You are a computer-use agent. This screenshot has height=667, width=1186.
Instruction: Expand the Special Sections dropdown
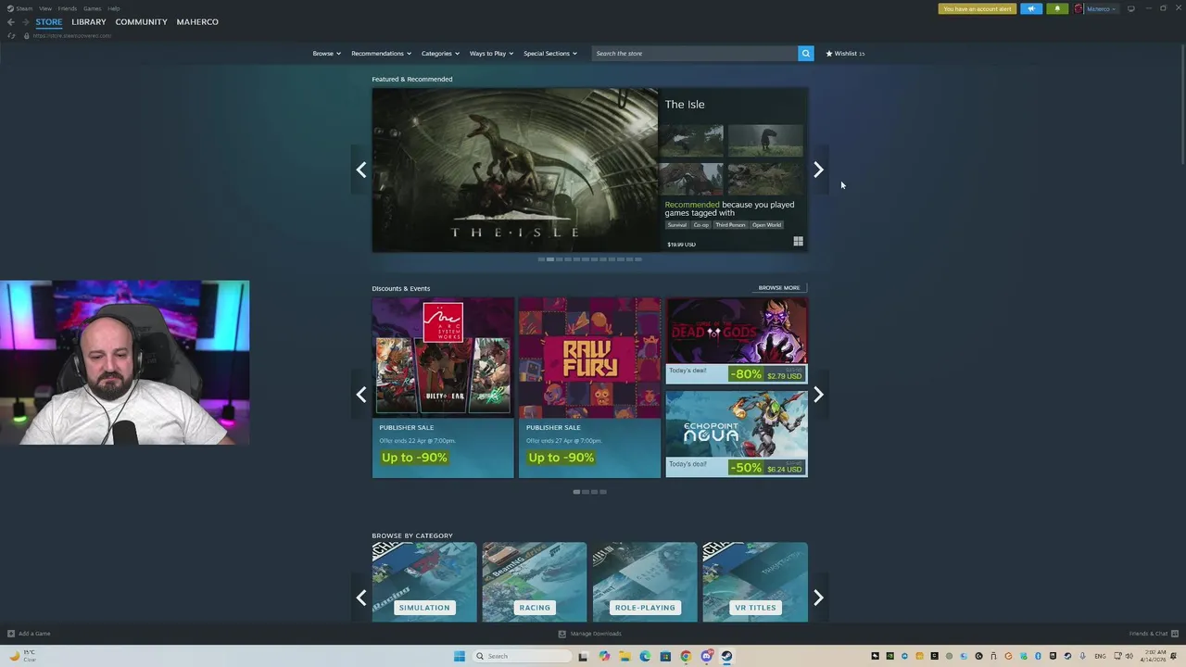pos(549,54)
